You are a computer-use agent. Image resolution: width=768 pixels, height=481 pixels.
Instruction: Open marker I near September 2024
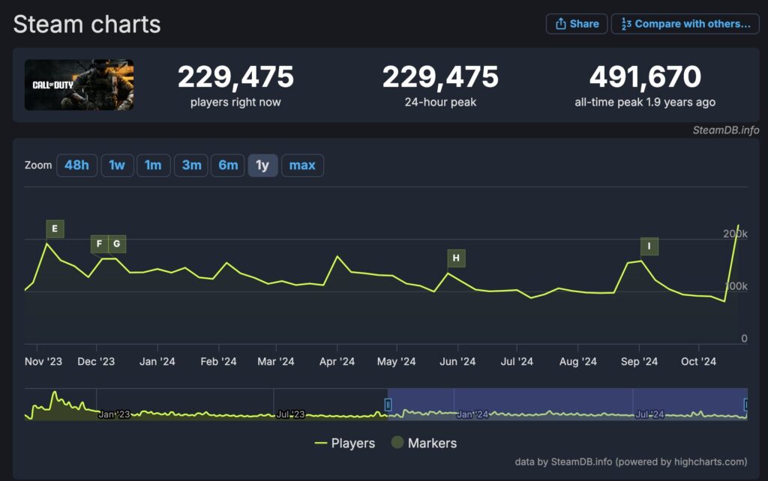click(x=649, y=246)
